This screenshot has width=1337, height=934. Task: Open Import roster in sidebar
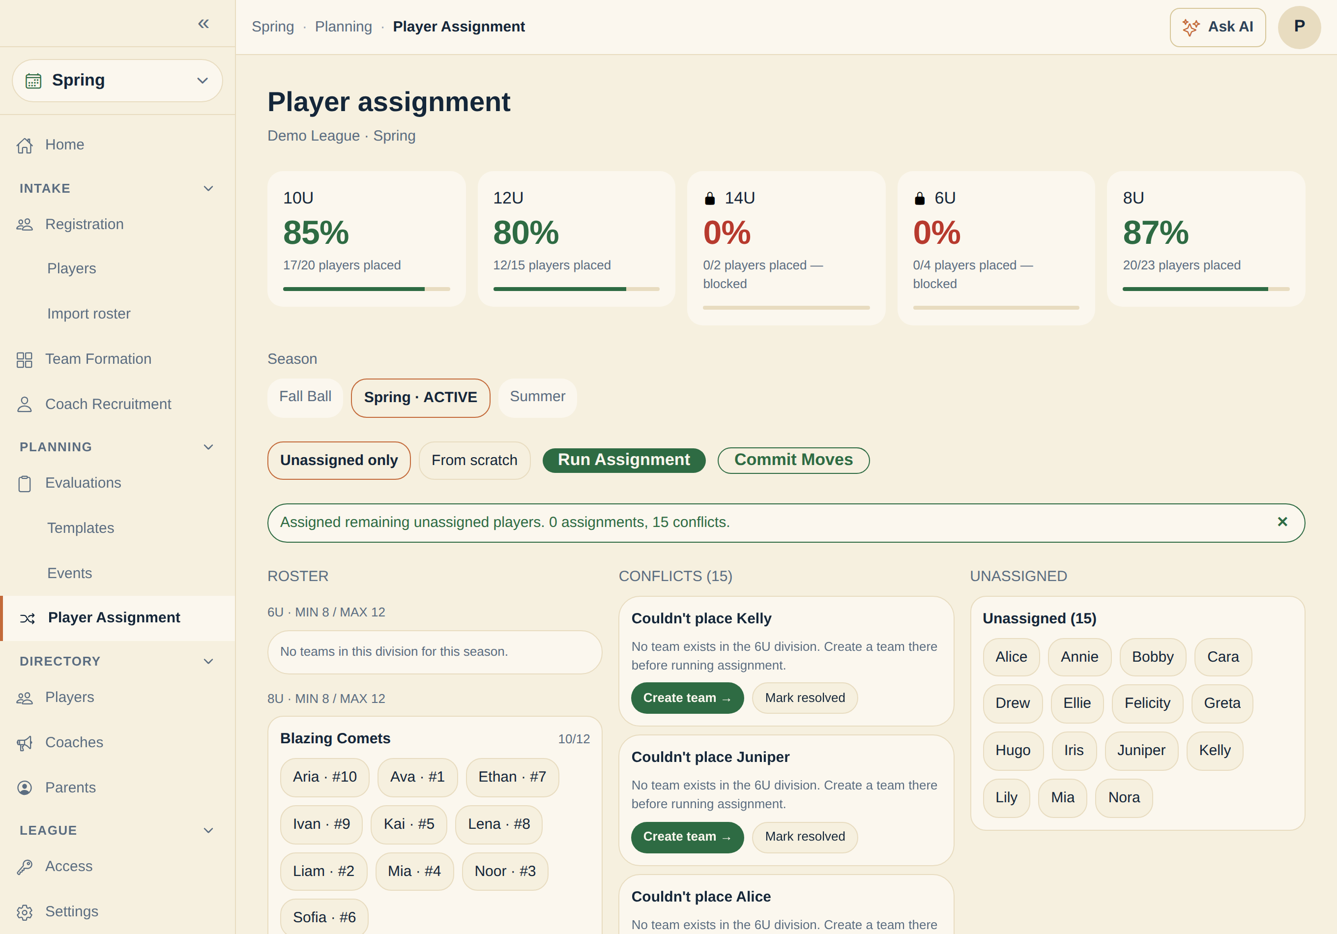pos(89,314)
